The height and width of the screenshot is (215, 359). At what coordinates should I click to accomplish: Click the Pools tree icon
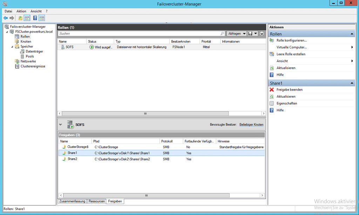point(22,56)
